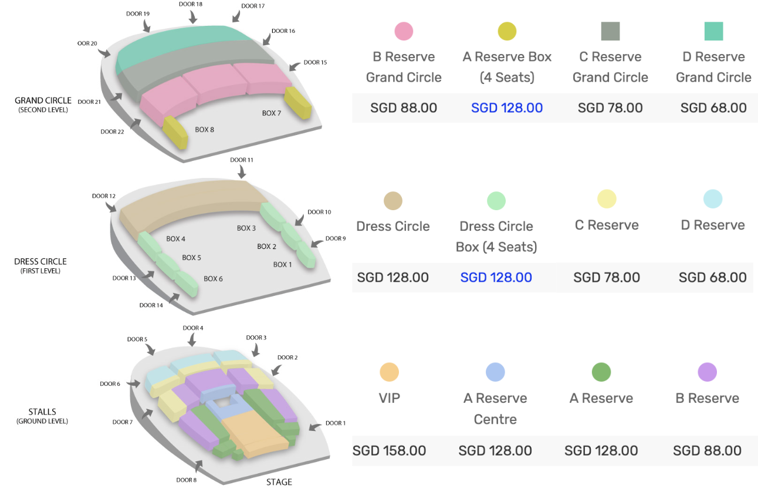Click the Box 7 yellow seating block
Viewport: 758px width, 492px height.
tap(297, 103)
